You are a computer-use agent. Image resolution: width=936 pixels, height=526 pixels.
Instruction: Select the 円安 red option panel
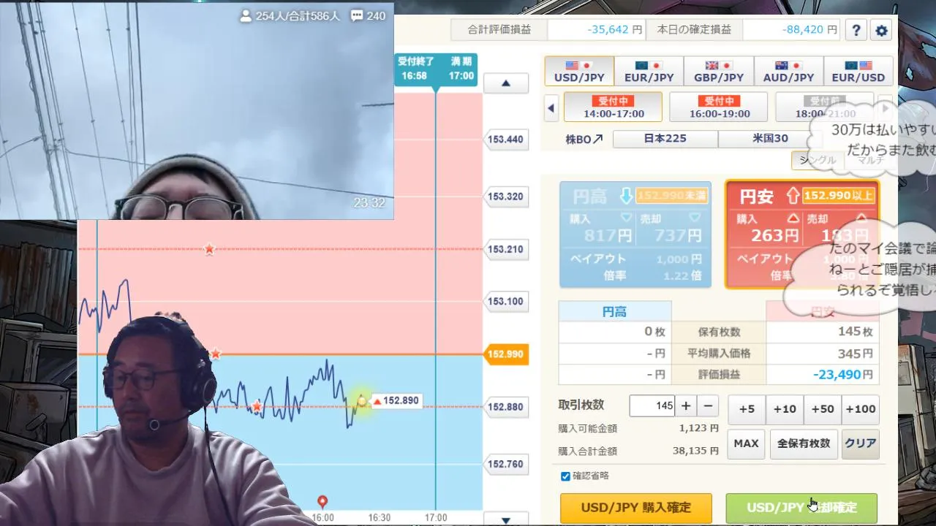pyautogui.click(x=801, y=235)
